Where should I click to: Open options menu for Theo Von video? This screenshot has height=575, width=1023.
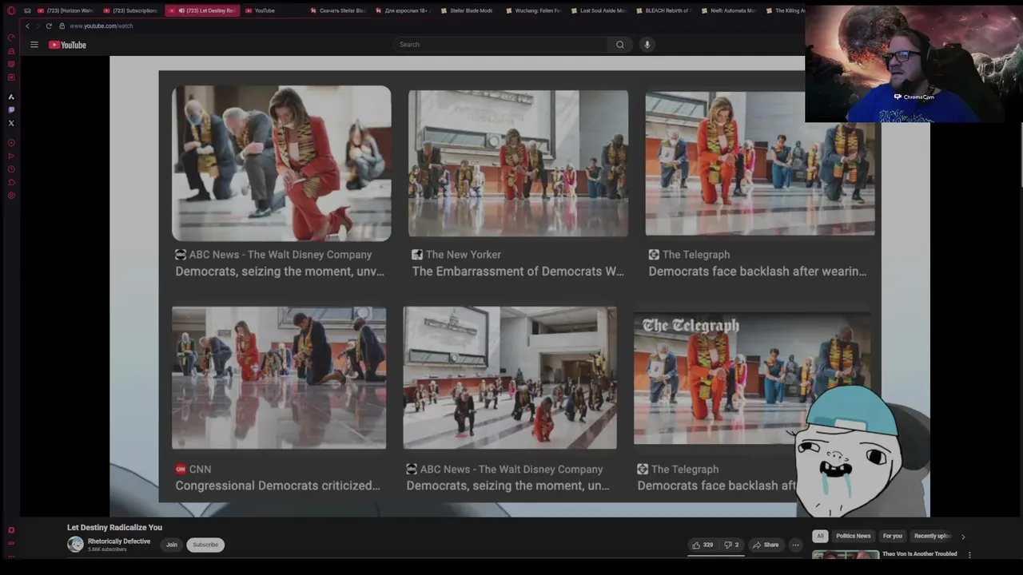969,554
